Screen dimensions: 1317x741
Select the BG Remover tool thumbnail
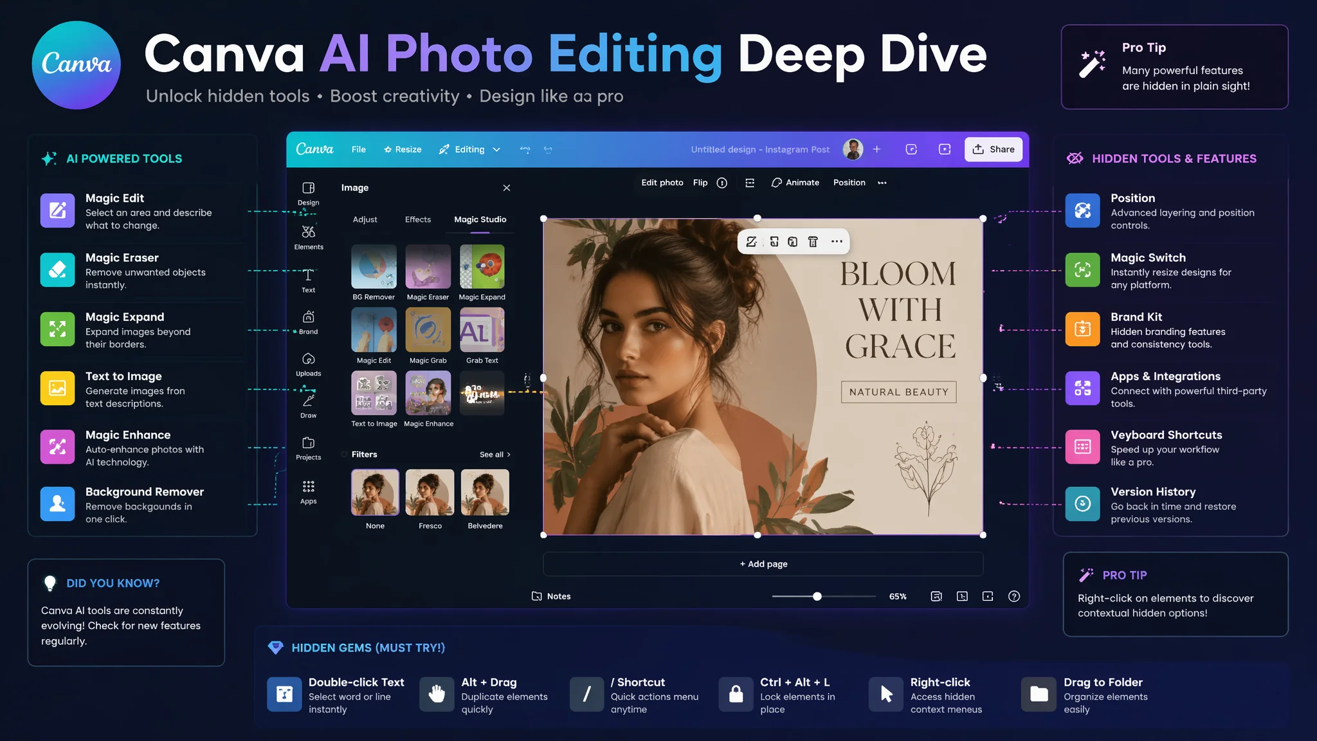coord(374,266)
